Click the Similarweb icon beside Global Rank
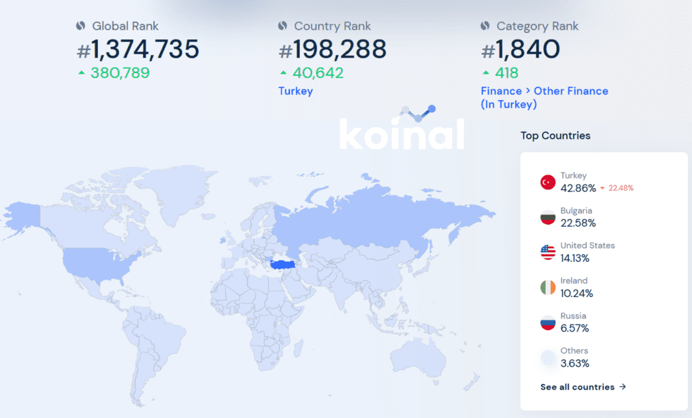The width and height of the screenshot is (692, 418). 80,26
